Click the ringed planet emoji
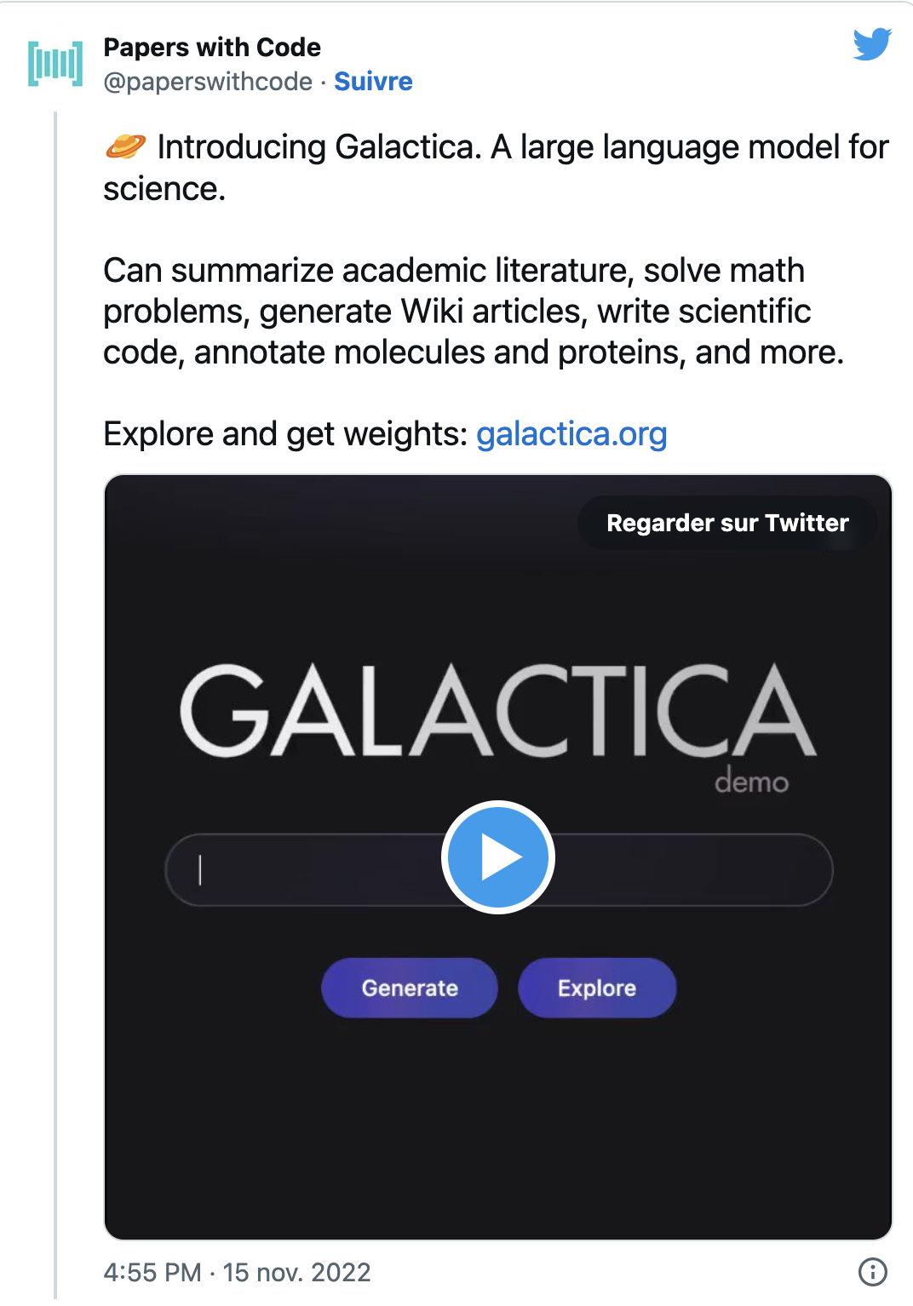The image size is (913, 1306). pyautogui.click(x=125, y=147)
